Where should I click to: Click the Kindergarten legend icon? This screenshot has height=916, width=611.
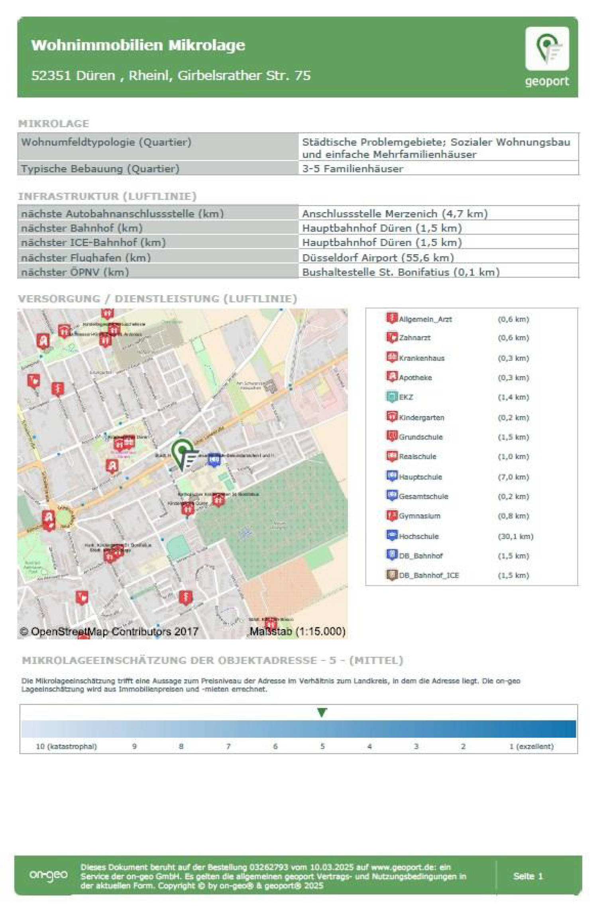coord(392,416)
